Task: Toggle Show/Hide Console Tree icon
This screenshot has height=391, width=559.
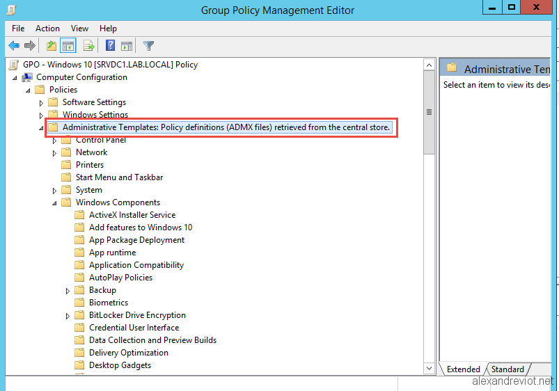Action: click(x=68, y=46)
